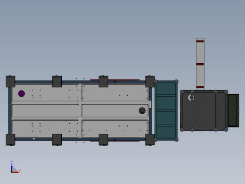This screenshot has width=245, height=184.
Task: Pick the small attachment on the dark box end
Action: pyautogui.click(x=233, y=110)
